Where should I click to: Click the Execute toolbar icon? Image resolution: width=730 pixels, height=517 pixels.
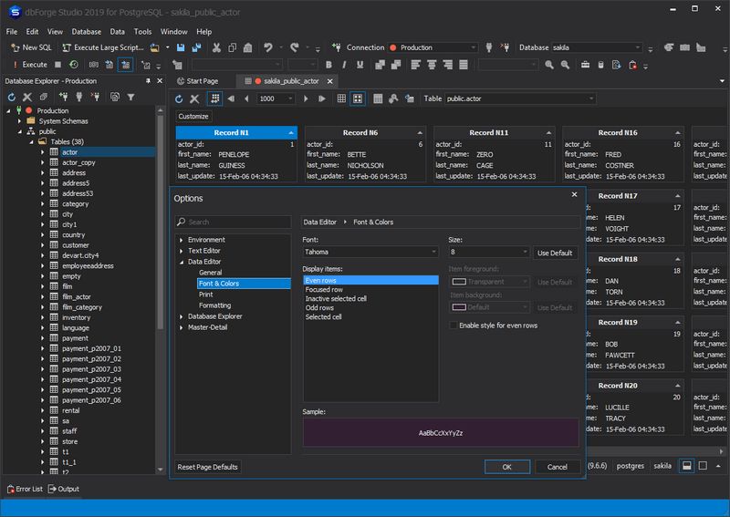click(15, 65)
